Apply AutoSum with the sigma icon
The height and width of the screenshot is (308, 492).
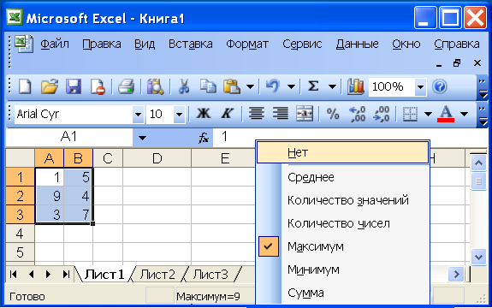(x=313, y=86)
